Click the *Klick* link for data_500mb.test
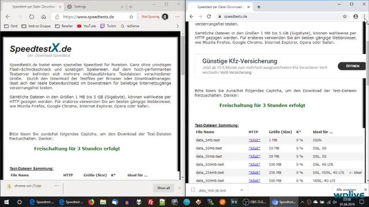 click(x=254, y=181)
